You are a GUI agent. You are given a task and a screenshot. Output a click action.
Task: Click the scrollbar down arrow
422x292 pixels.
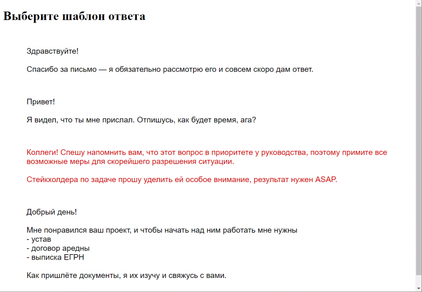point(418,288)
